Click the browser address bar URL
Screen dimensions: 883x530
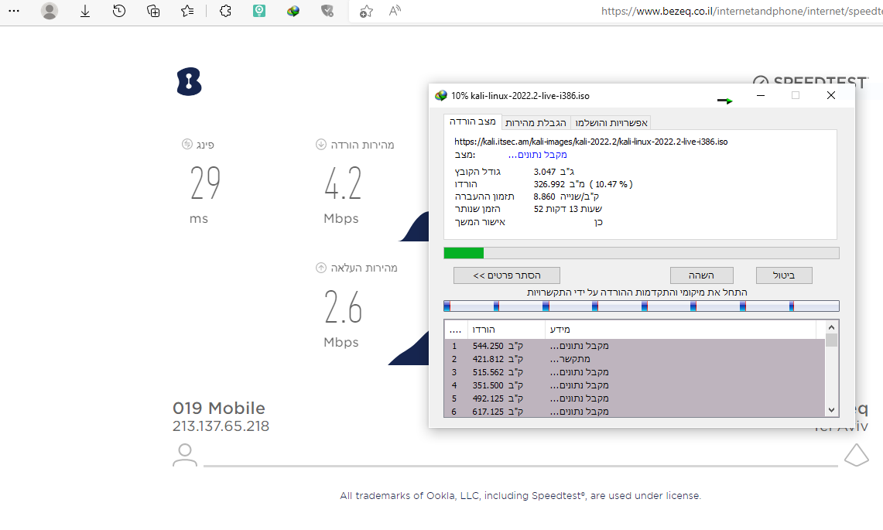pos(741,12)
